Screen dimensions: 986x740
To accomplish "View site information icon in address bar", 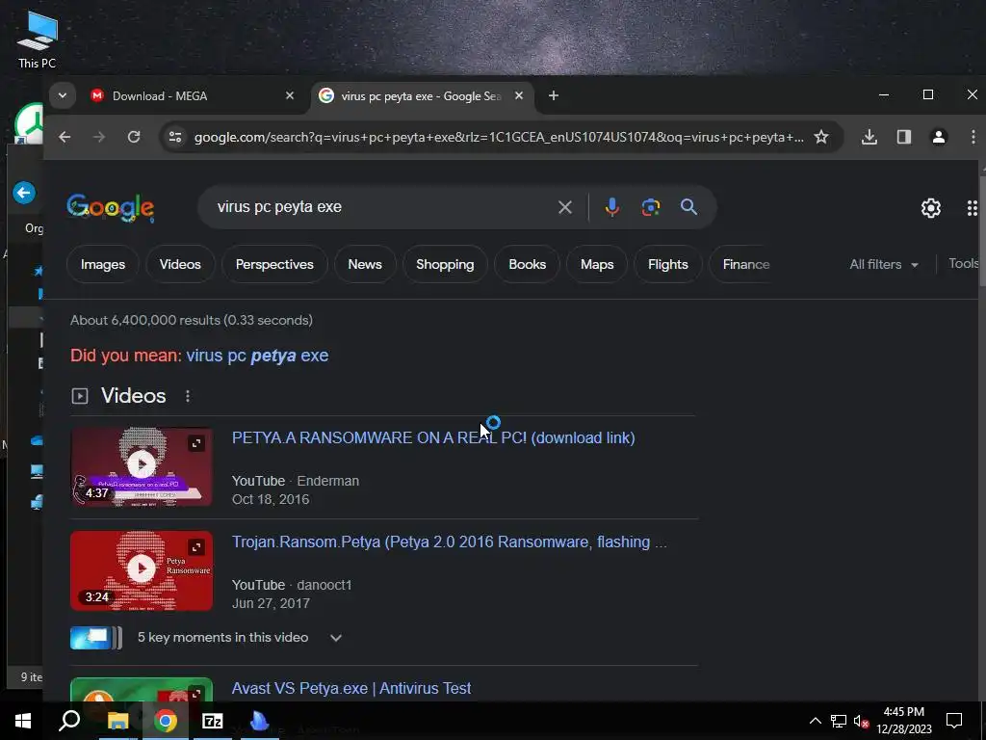I will coord(175,137).
